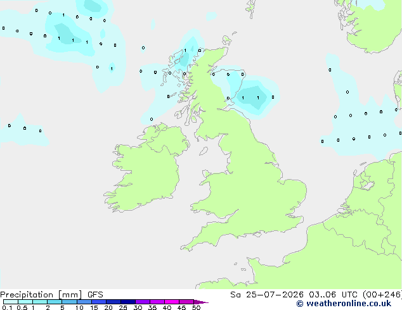Click the 40 to 45 mm magenta swatch
The height and width of the screenshot is (310, 402).
point(172,302)
